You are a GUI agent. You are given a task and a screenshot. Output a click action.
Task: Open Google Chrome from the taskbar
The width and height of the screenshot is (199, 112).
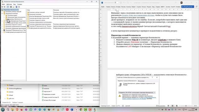pos(81,110)
